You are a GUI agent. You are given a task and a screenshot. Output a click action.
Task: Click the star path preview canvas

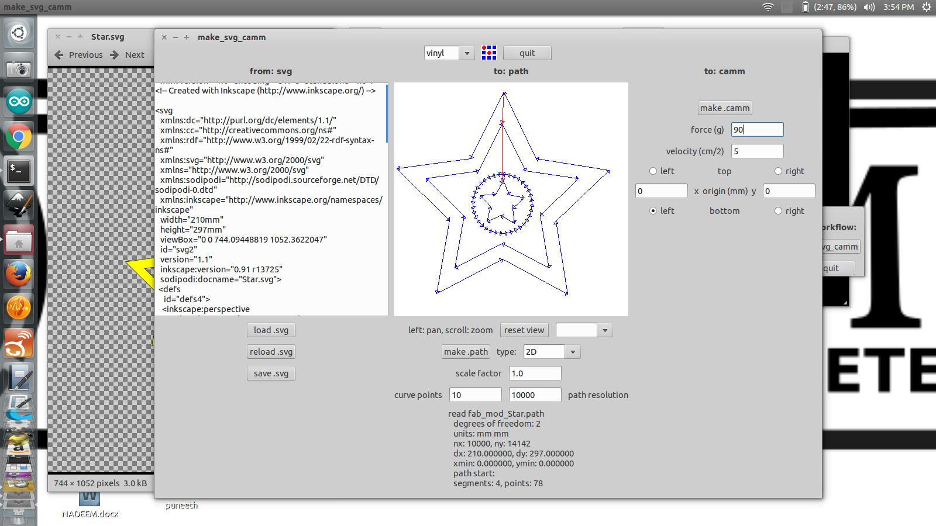click(x=511, y=199)
